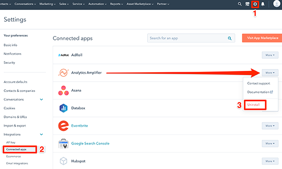282x169 pixels.
Task: Open Integrations in settings sidebar
Action: click(12, 134)
